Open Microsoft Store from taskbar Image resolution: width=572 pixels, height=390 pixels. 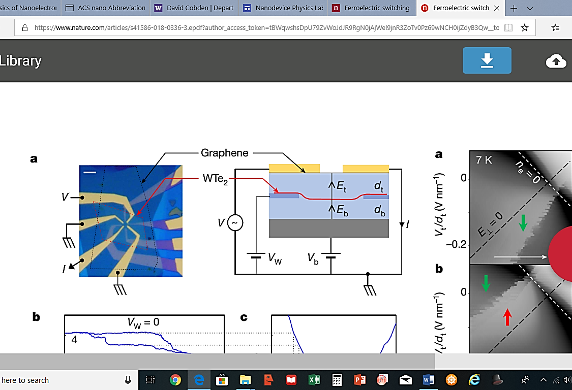coord(222,380)
